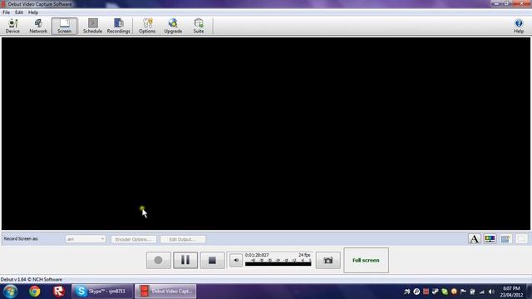Click the blank rightmost effects icon

pos(521,239)
